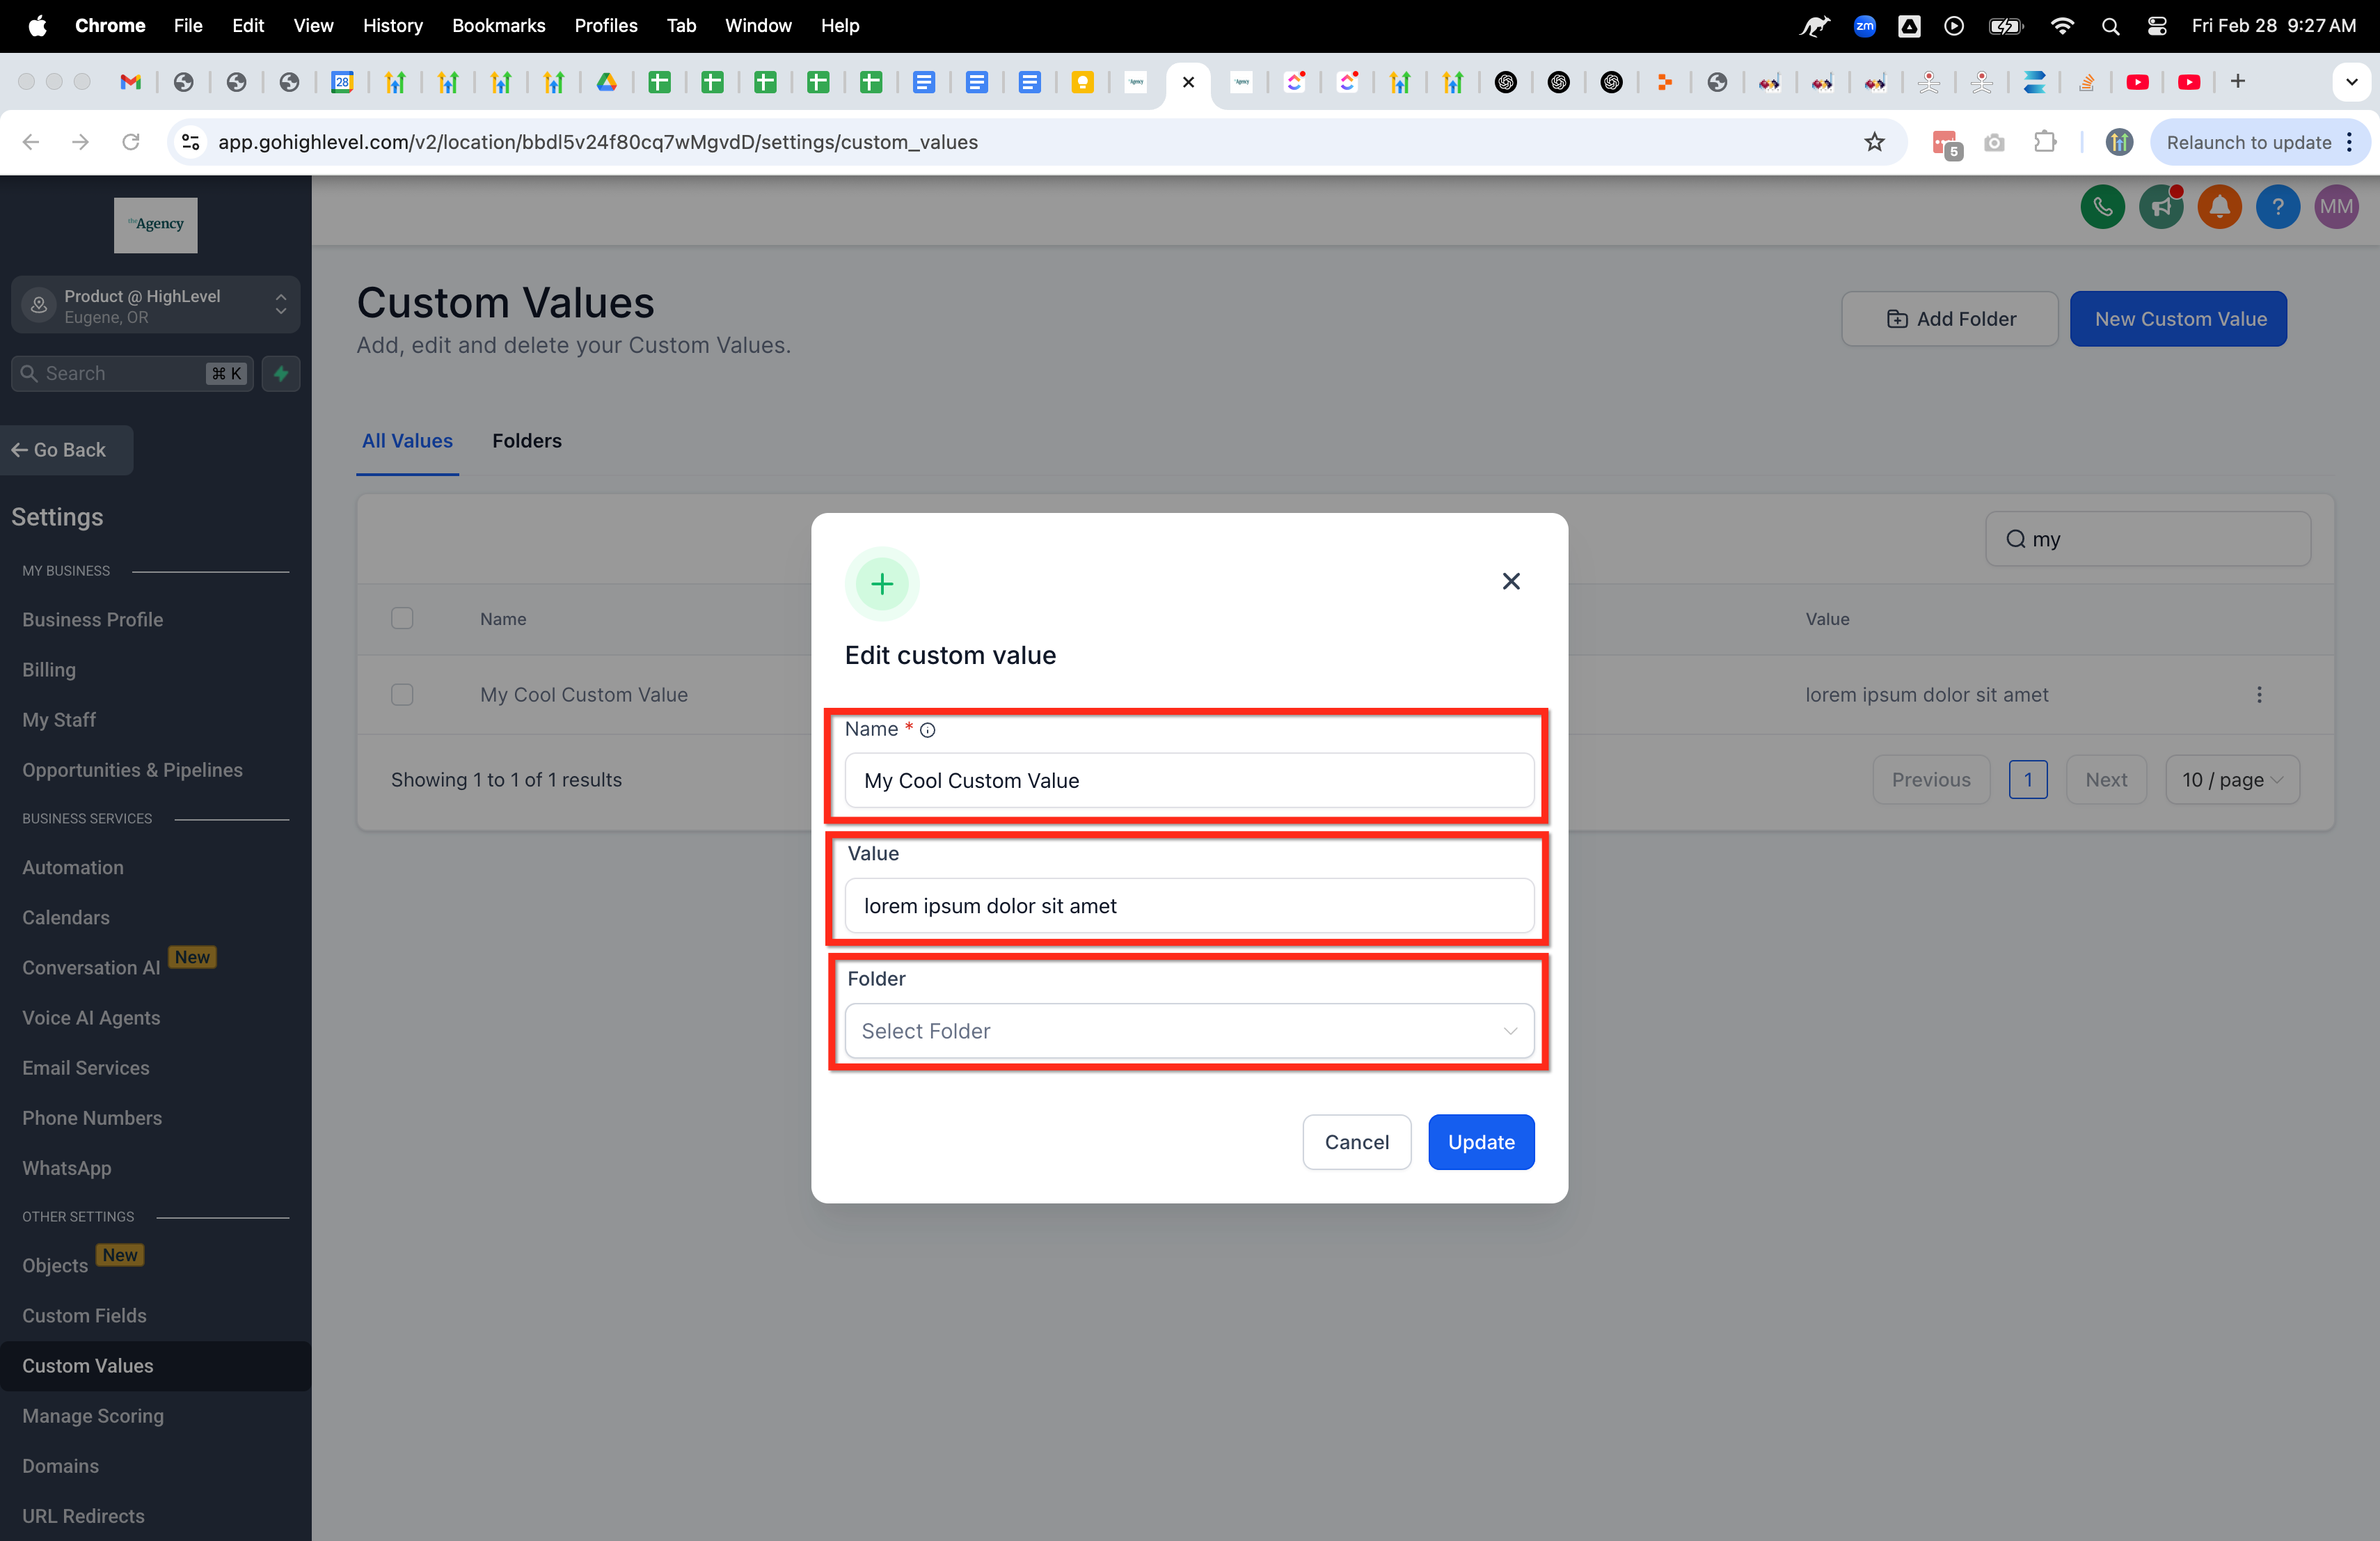Expand the Product @ HighLevel account switcher
The height and width of the screenshot is (1541, 2380).
(155, 305)
